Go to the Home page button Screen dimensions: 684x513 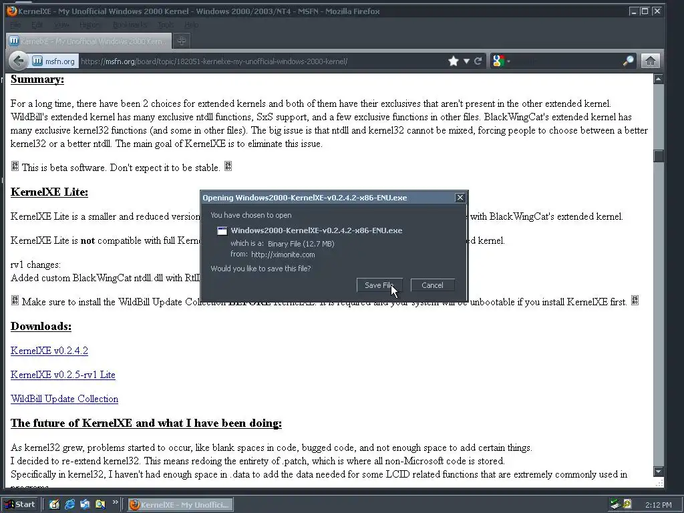(650, 61)
